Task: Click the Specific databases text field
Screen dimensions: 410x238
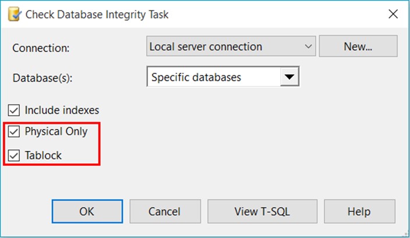Action: coord(213,77)
